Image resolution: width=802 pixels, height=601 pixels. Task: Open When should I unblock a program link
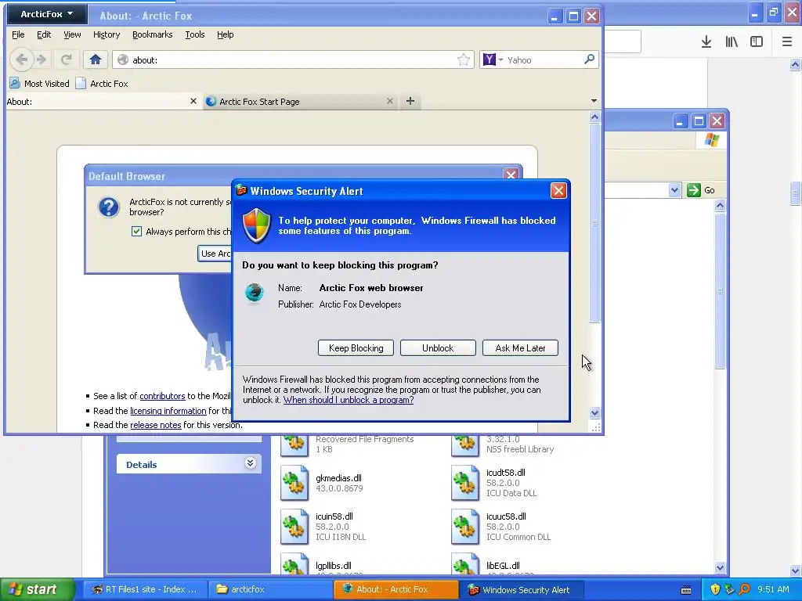[349, 400]
